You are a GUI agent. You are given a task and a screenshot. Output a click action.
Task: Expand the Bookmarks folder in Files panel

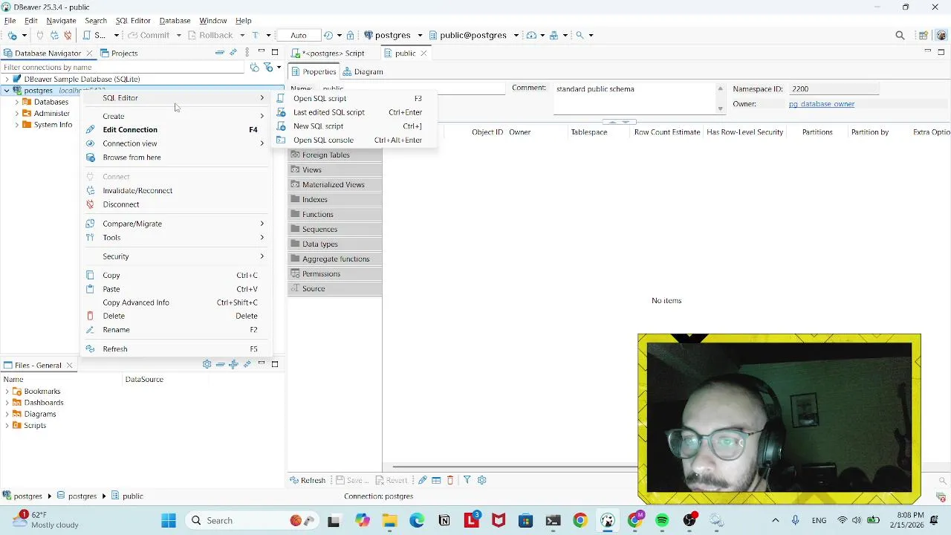(7, 392)
